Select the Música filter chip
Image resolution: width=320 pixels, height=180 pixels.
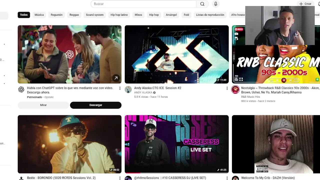pos(39,15)
